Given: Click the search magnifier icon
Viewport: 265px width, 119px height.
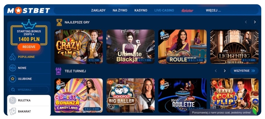Looking at the screenshot, I should pos(13,90).
